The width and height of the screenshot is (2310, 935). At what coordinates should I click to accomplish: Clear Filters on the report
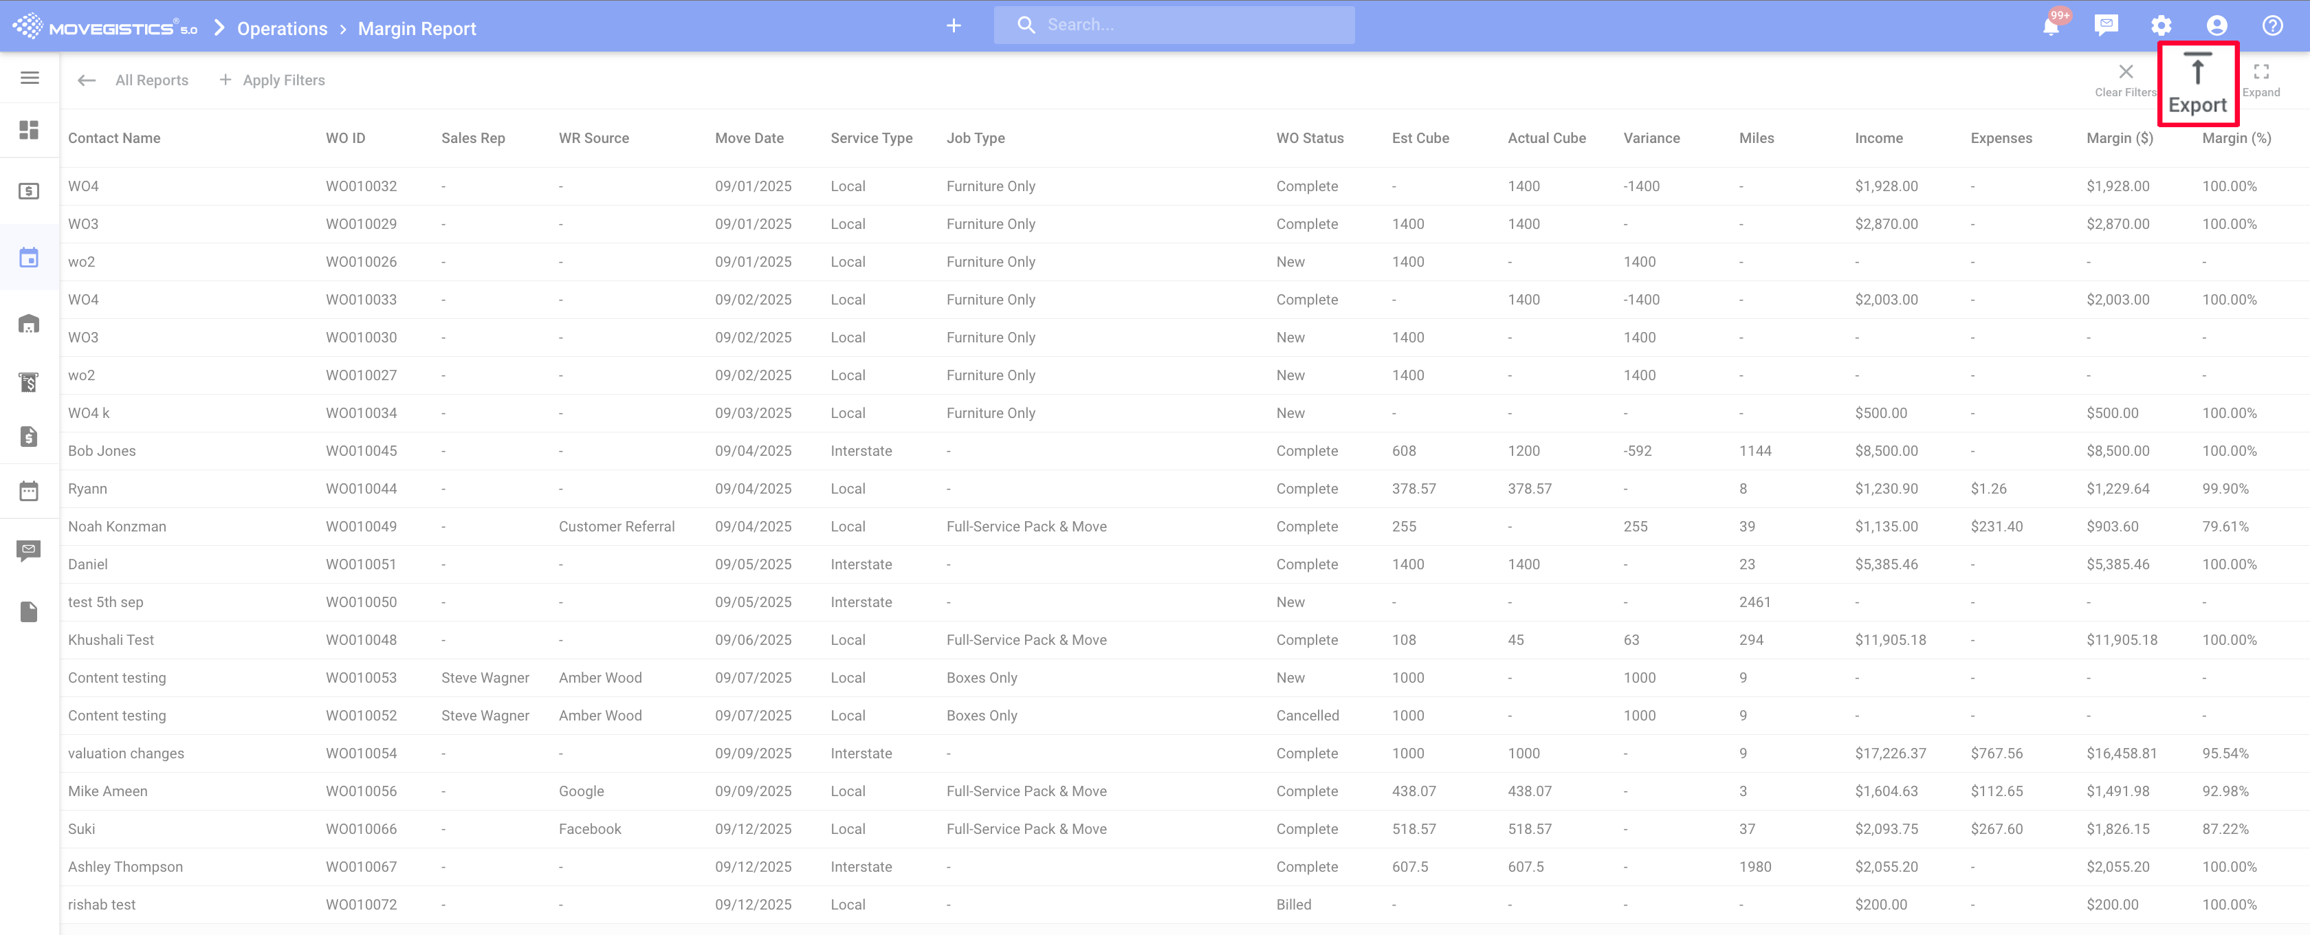pyautogui.click(x=2125, y=79)
